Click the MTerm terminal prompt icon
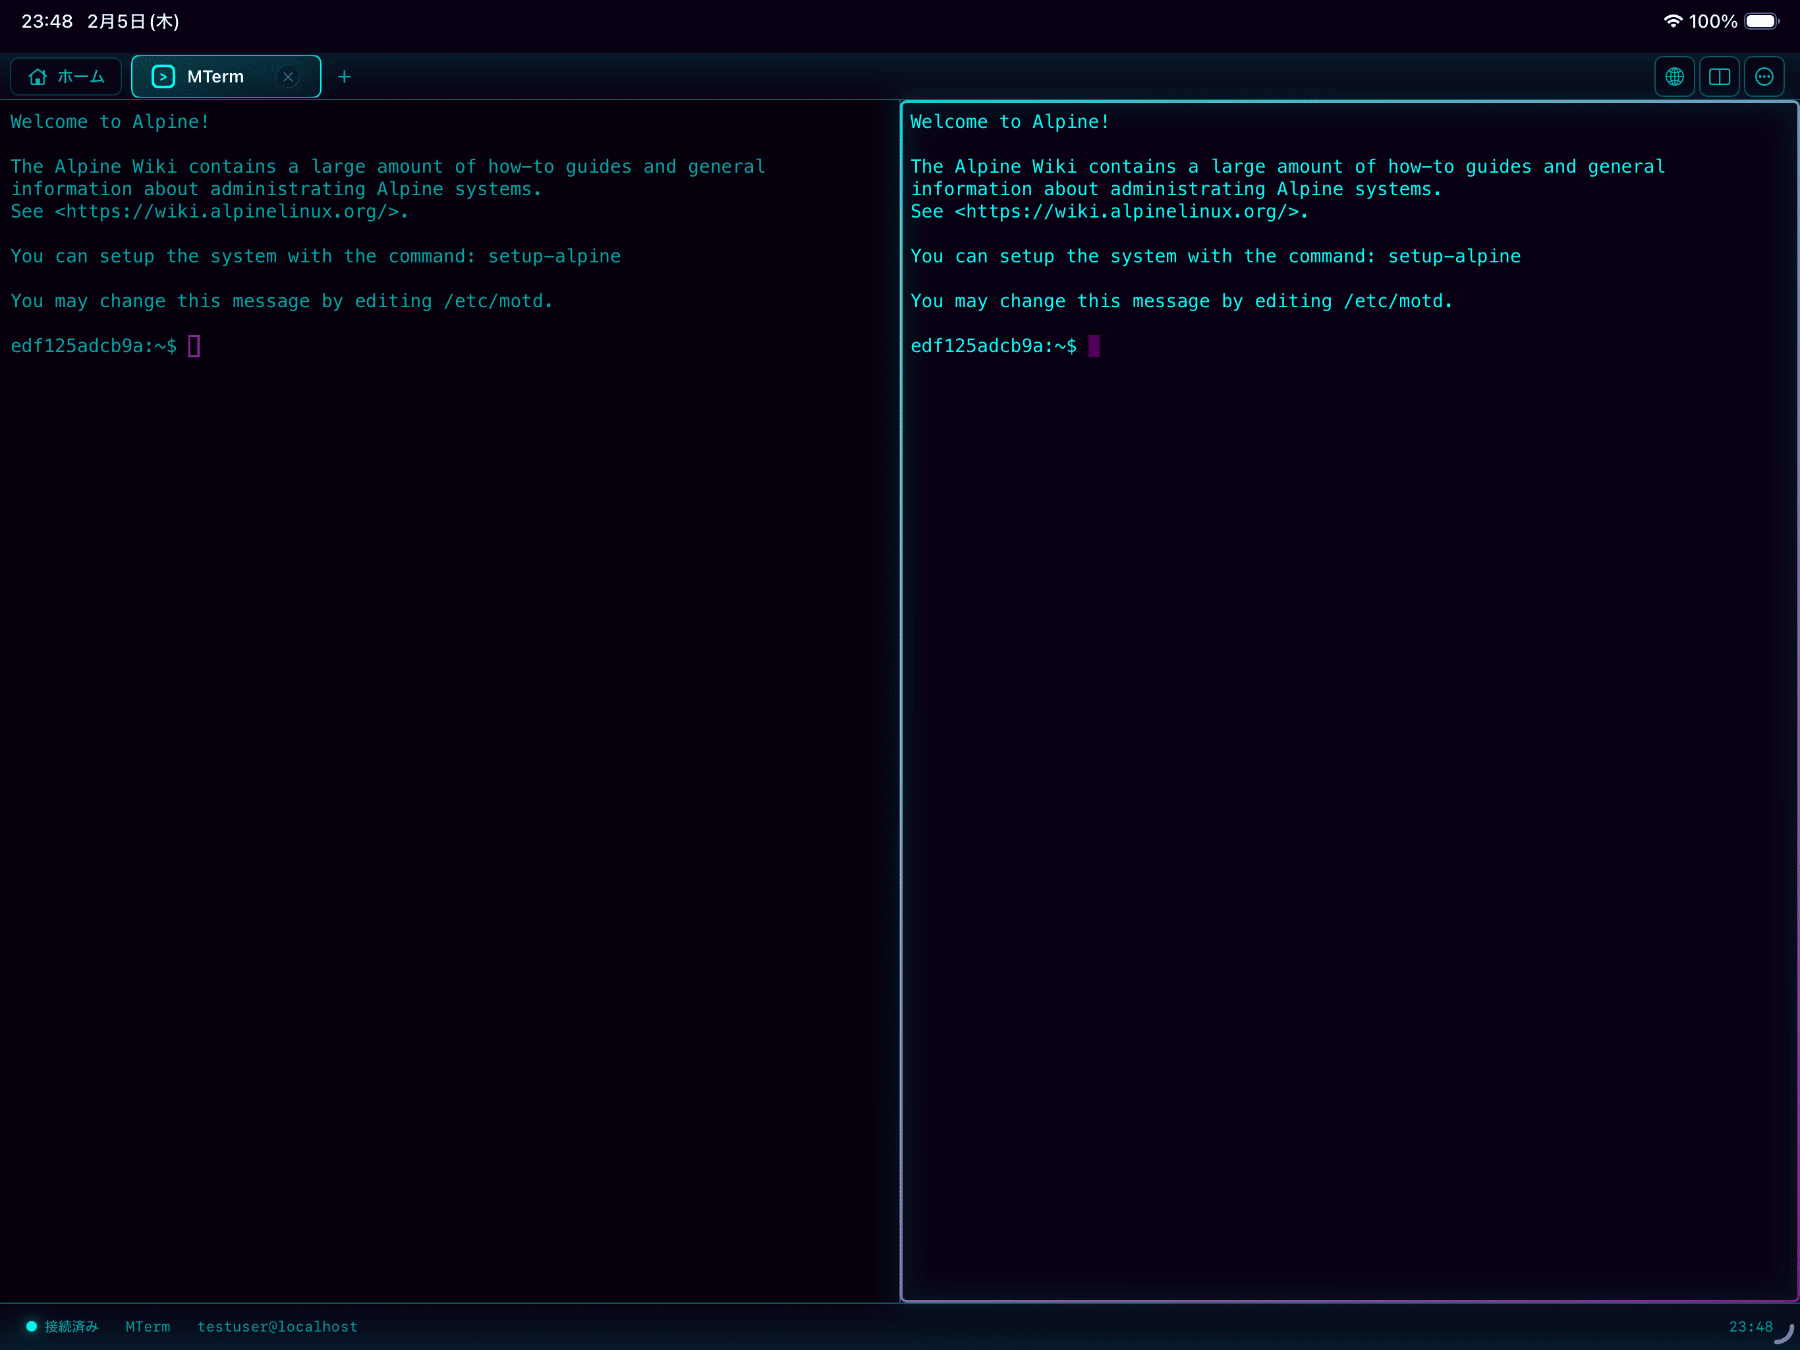1800x1350 pixels. pos(163,76)
